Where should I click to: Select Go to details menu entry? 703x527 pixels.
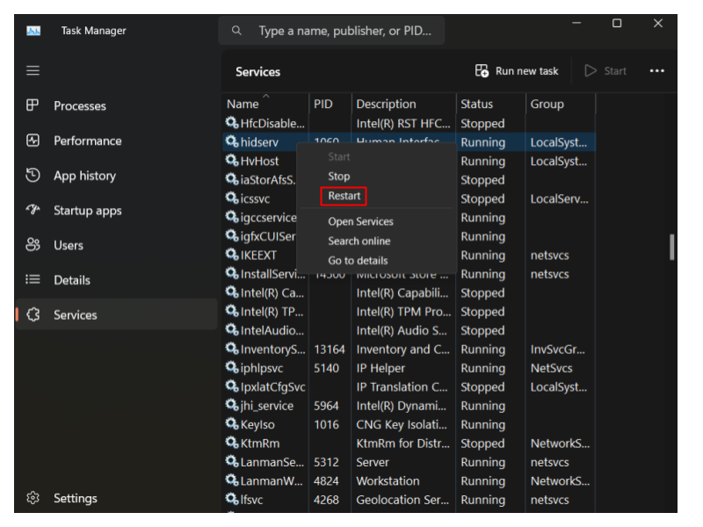tap(357, 260)
